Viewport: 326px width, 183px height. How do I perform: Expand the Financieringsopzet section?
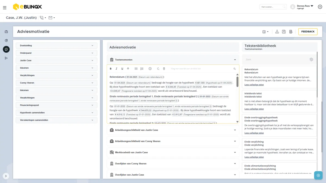(57, 105)
